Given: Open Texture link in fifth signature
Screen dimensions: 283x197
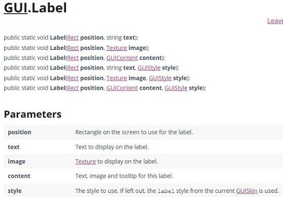Looking at the screenshot, I should point(116,78).
